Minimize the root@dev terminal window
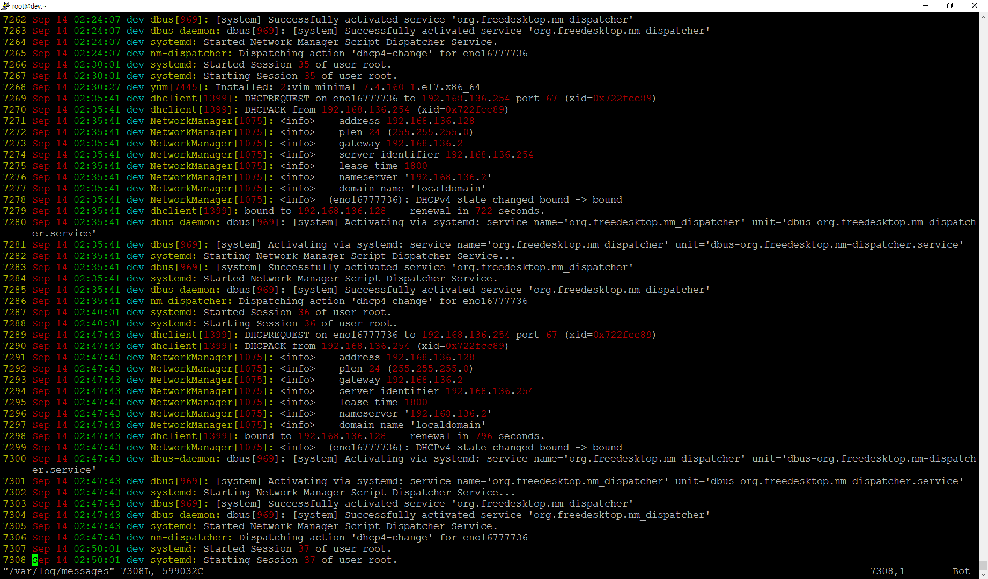 click(x=925, y=5)
